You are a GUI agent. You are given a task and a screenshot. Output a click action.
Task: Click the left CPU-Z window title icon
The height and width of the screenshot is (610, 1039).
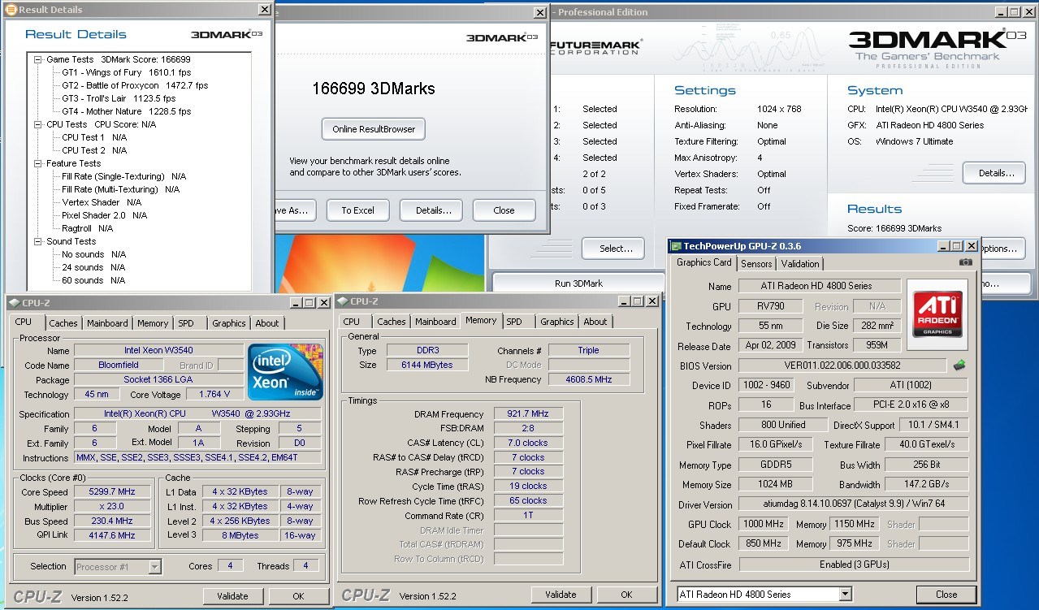[x=15, y=303]
